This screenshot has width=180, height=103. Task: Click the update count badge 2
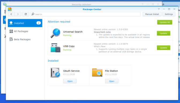[x=39, y=23]
